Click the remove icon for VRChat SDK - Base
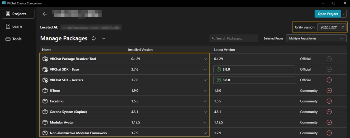The height and width of the screenshot is (138, 350). 329,69
